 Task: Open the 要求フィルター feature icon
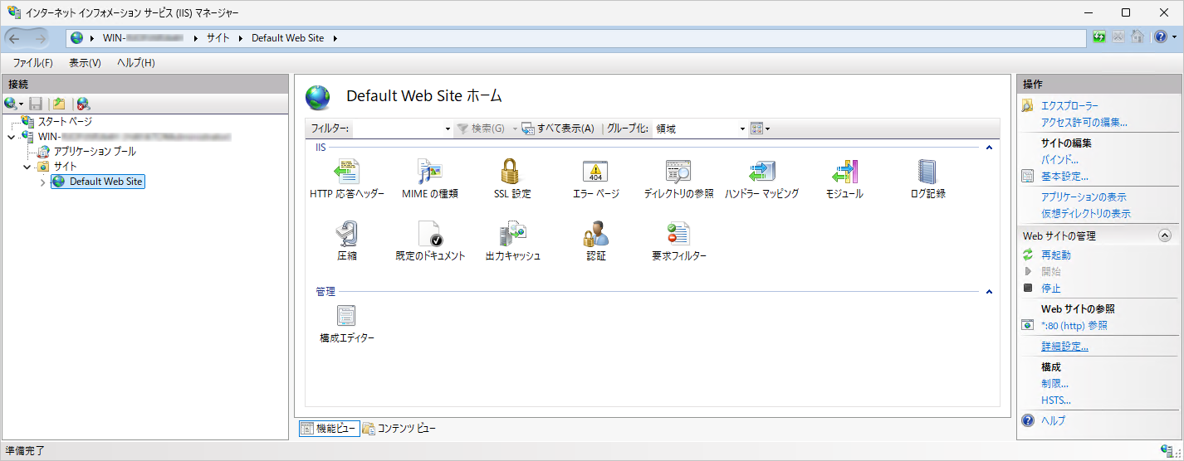click(x=678, y=234)
